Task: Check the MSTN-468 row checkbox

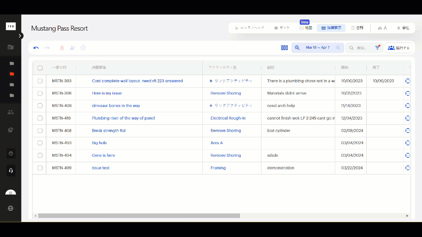Action: click(x=40, y=131)
